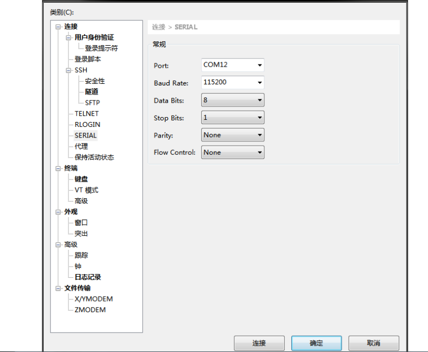
Task: Click the 连接 button
Action: tap(259, 343)
